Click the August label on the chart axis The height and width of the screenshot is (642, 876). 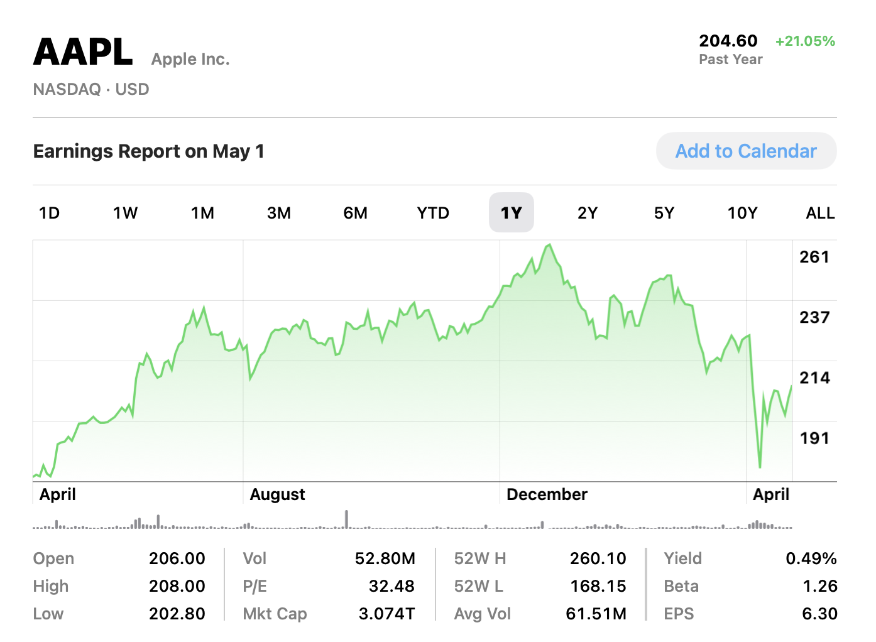(277, 494)
